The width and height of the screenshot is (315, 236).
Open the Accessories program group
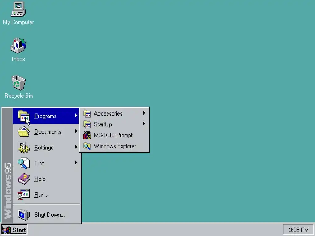click(x=114, y=114)
